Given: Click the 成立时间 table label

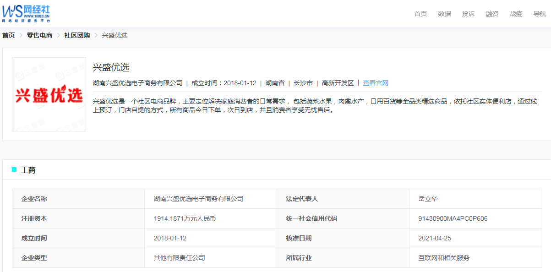Looking at the screenshot, I should click(x=34, y=238).
